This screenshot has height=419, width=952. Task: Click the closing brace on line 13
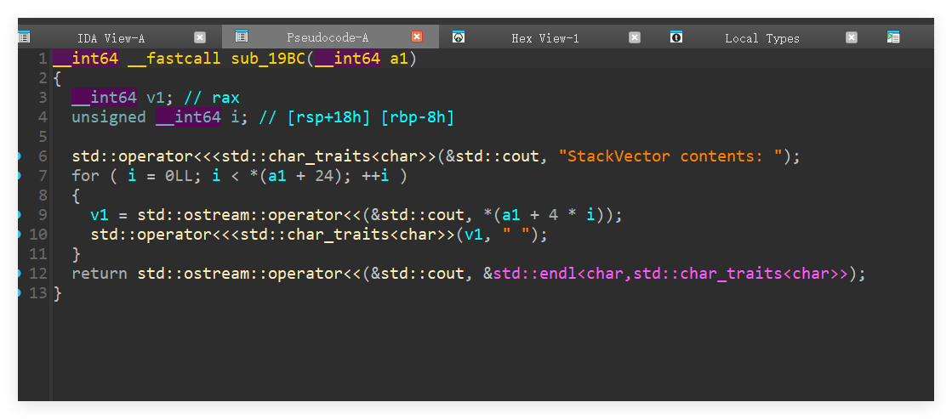coord(57,293)
